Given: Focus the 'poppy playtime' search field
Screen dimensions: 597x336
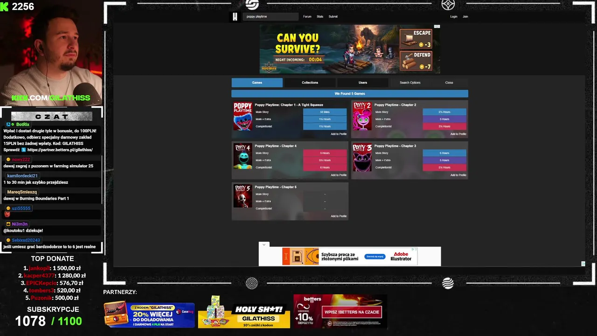Looking at the screenshot, I should pos(271,17).
